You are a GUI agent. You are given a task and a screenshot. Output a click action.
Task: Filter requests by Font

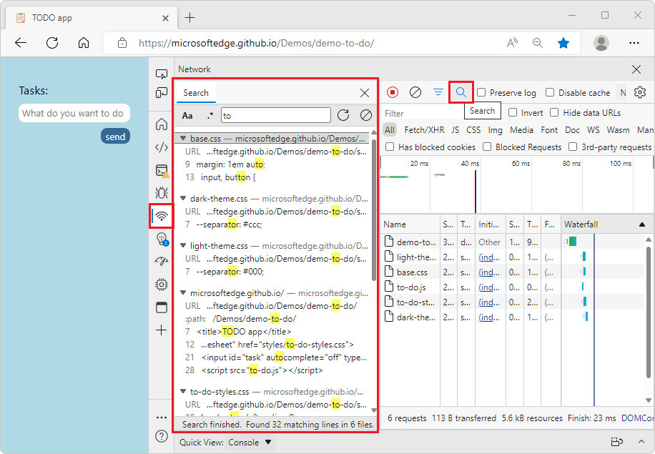coord(549,130)
